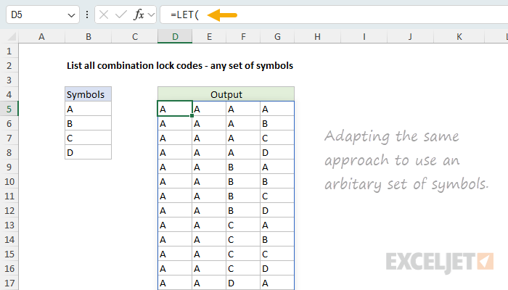Select cell F17 containing D
This screenshot has height=290, width=508.
pyautogui.click(x=243, y=283)
